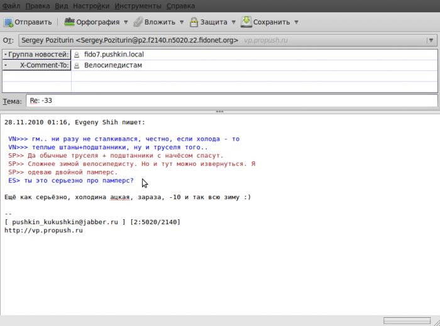
Task: Click the Велосипедистам recipient field
Action: [x=254, y=65]
